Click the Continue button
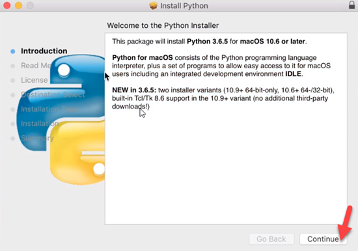The width and height of the screenshot is (358, 251). point(323,239)
